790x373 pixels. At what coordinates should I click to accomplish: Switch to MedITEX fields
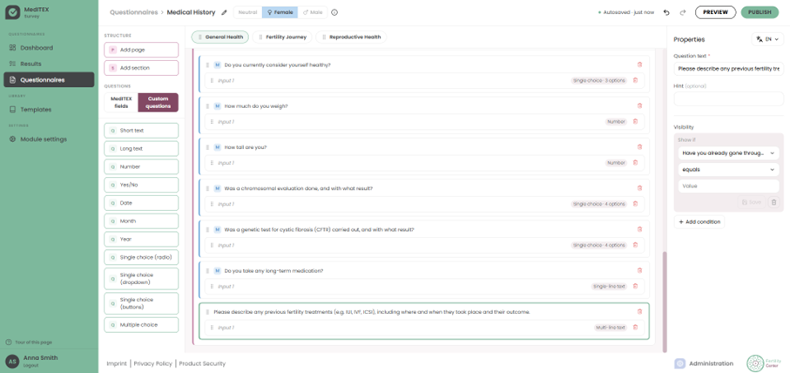click(x=120, y=102)
